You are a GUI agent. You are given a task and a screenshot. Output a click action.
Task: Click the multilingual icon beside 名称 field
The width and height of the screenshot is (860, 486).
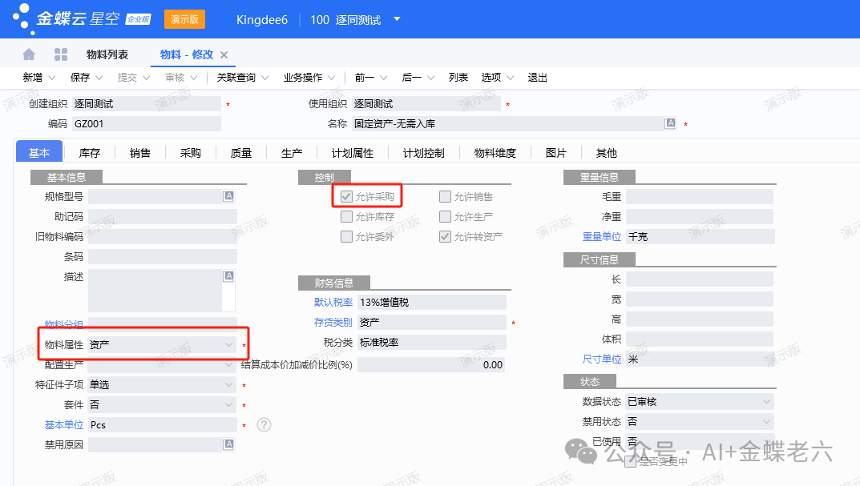(670, 123)
